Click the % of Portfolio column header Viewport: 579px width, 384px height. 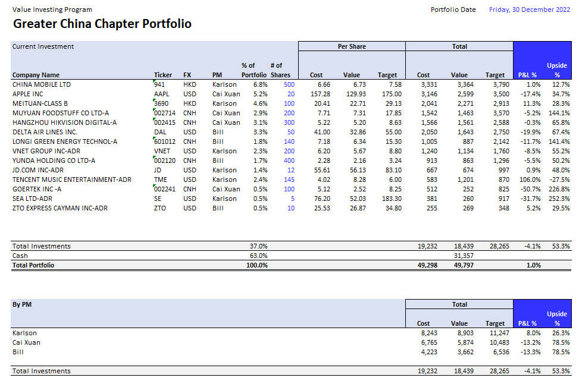tap(254, 70)
